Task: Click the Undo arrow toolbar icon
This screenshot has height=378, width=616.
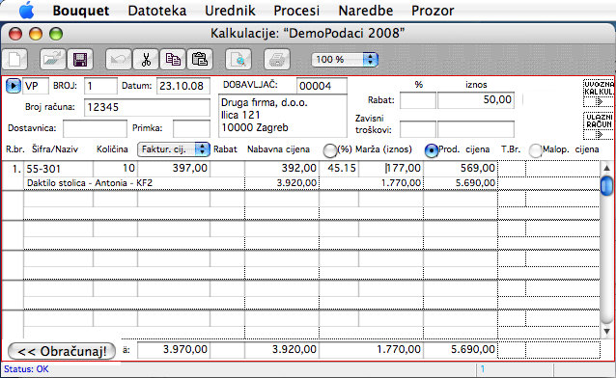Action: point(118,60)
